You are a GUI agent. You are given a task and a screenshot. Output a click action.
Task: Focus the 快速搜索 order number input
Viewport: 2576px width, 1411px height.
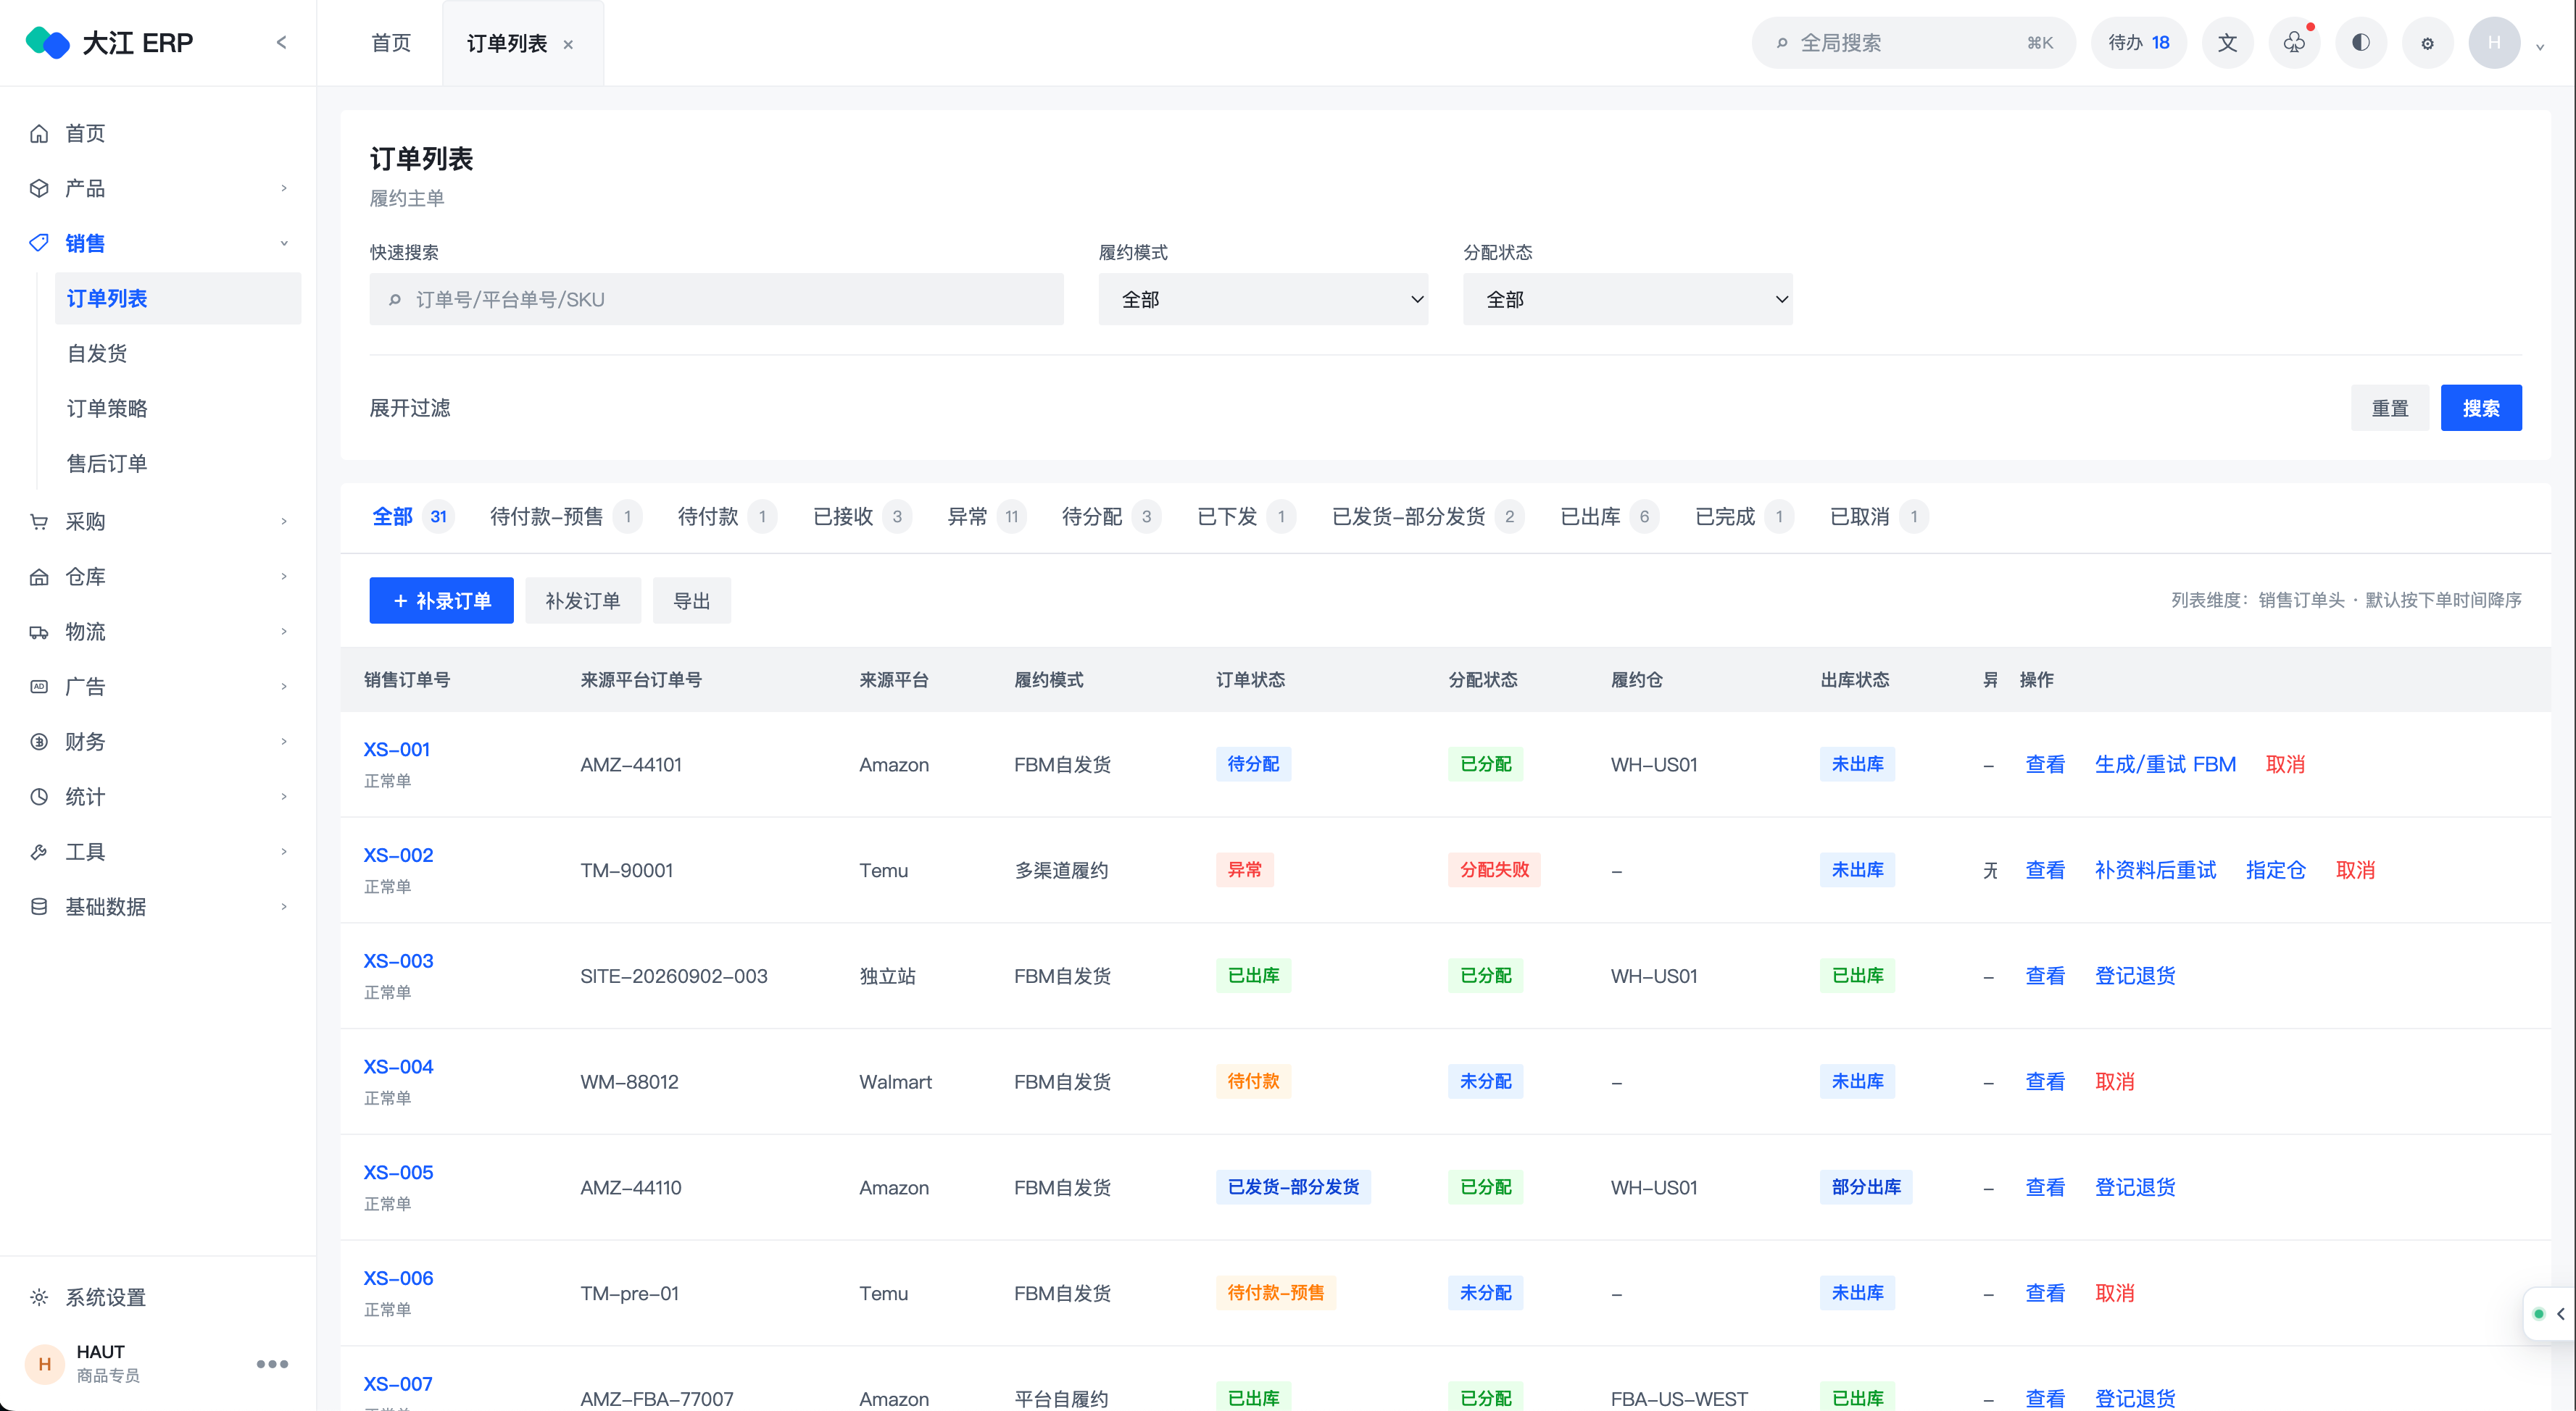click(x=716, y=299)
